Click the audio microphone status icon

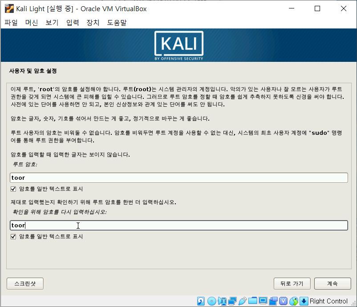tap(222, 301)
